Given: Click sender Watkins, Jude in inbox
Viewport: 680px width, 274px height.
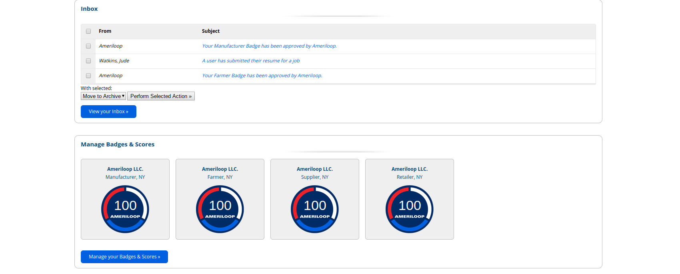Looking at the screenshot, I should coord(114,61).
